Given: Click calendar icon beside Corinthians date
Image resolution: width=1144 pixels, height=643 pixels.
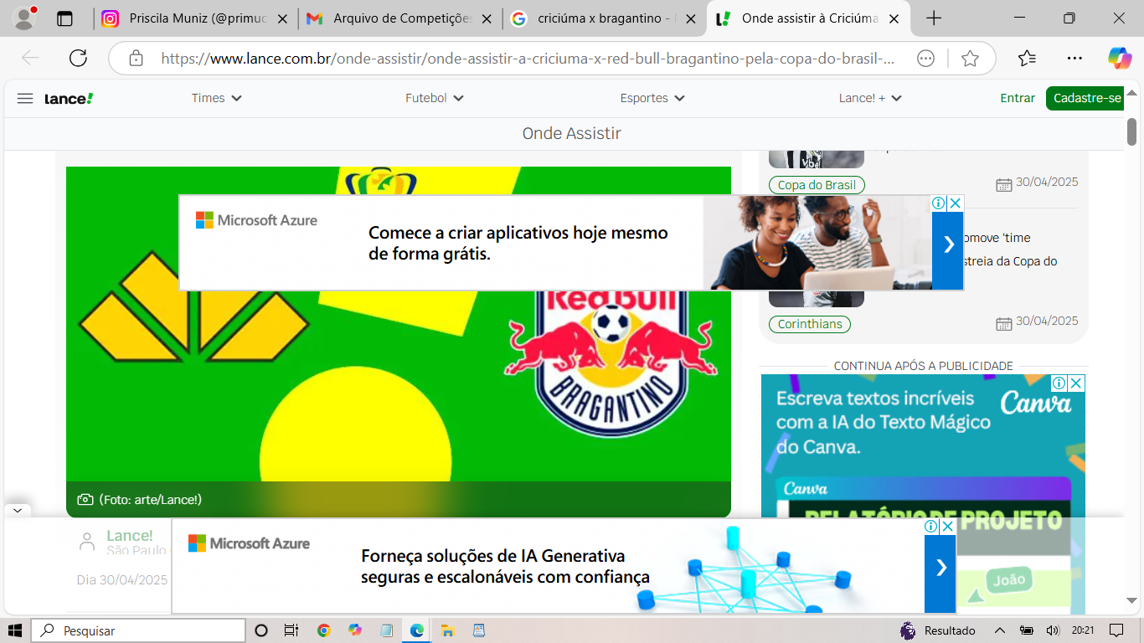Looking at the screenshot, I should 1004,323.
